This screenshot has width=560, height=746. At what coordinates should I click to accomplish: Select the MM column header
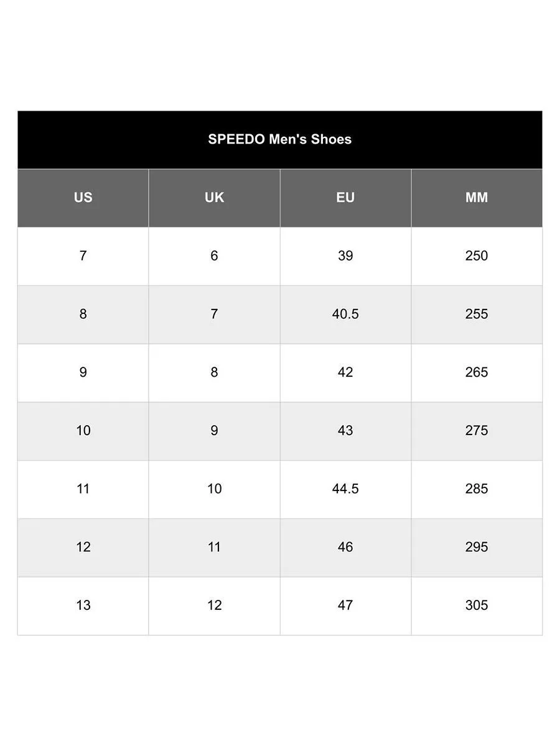(x=477, y=198)
